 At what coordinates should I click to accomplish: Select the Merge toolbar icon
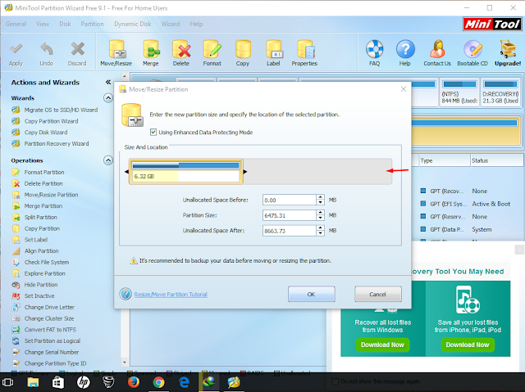click(x=151, y=49)
